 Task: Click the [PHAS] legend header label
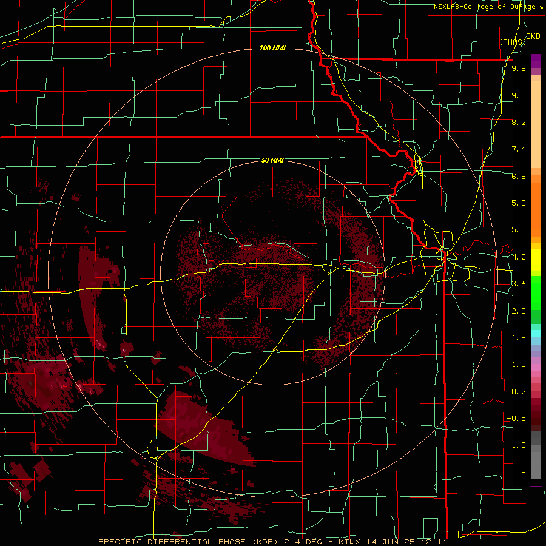pyautogui.click(x=513, y=42)
